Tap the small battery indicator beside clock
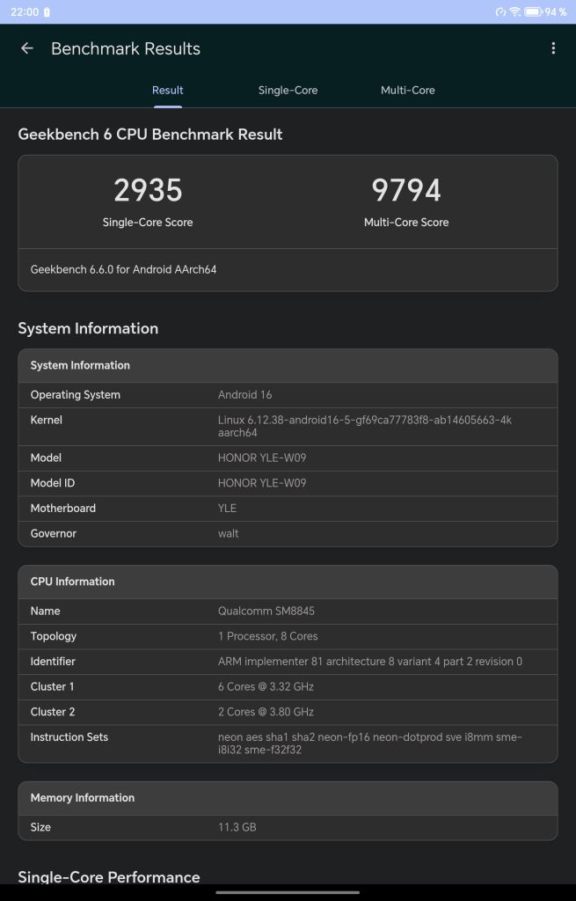 [x=47, y=11]
